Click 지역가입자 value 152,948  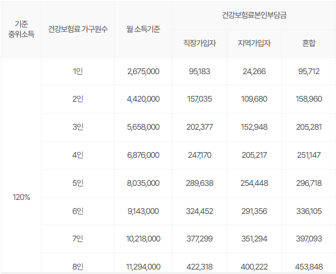[x=254, y=127]
